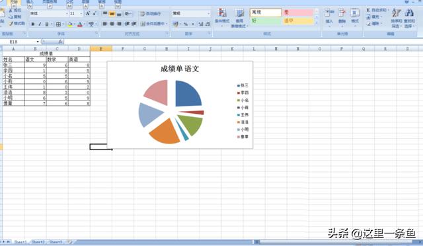Apply Percent Style with the % icon
This screenshot has height=246, width=423.
point(186,24)
